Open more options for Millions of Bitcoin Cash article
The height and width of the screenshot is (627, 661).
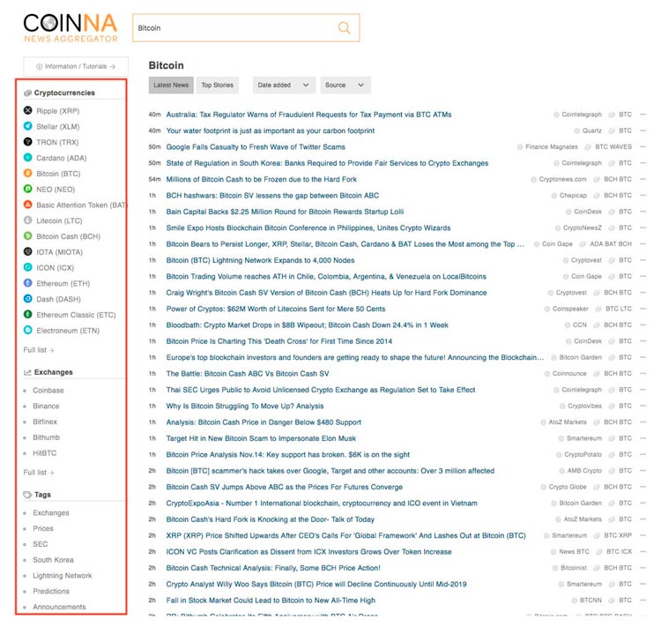point(642,179)
